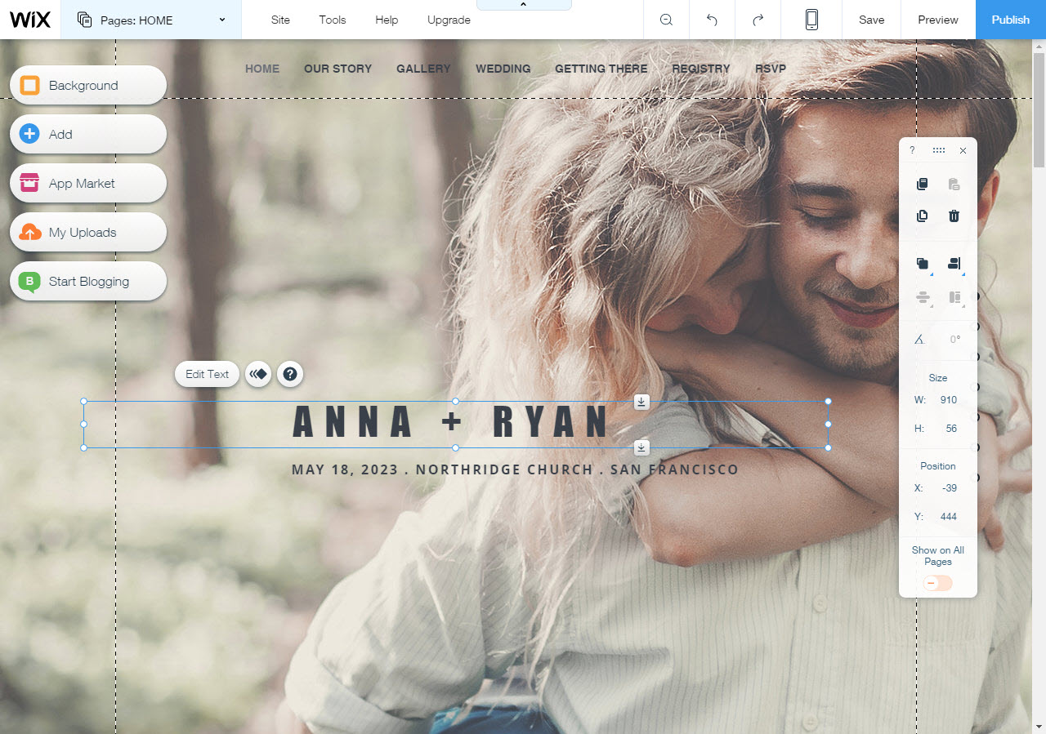
Task: Open the Help menu
Action: (x=387, y=20)
